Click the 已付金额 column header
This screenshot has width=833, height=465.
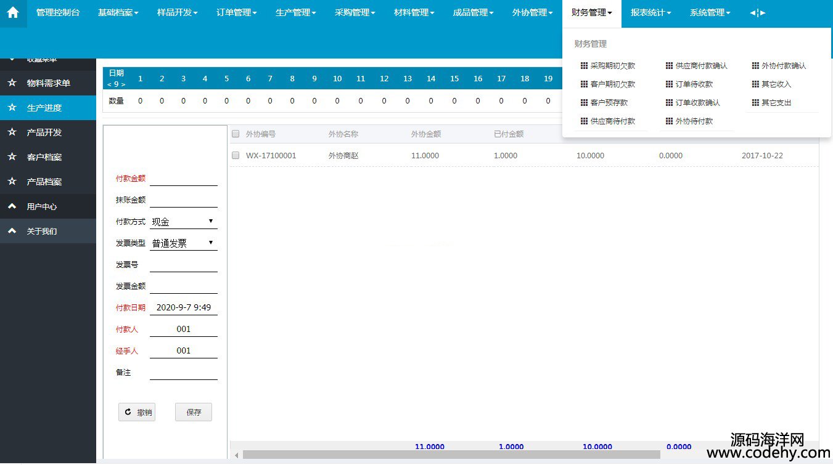509,134
